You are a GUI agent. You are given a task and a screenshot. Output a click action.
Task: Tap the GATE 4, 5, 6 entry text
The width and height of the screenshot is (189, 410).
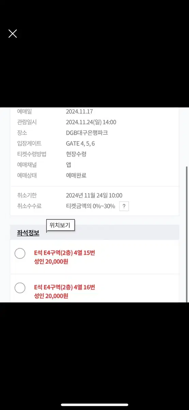click(80, 143)
